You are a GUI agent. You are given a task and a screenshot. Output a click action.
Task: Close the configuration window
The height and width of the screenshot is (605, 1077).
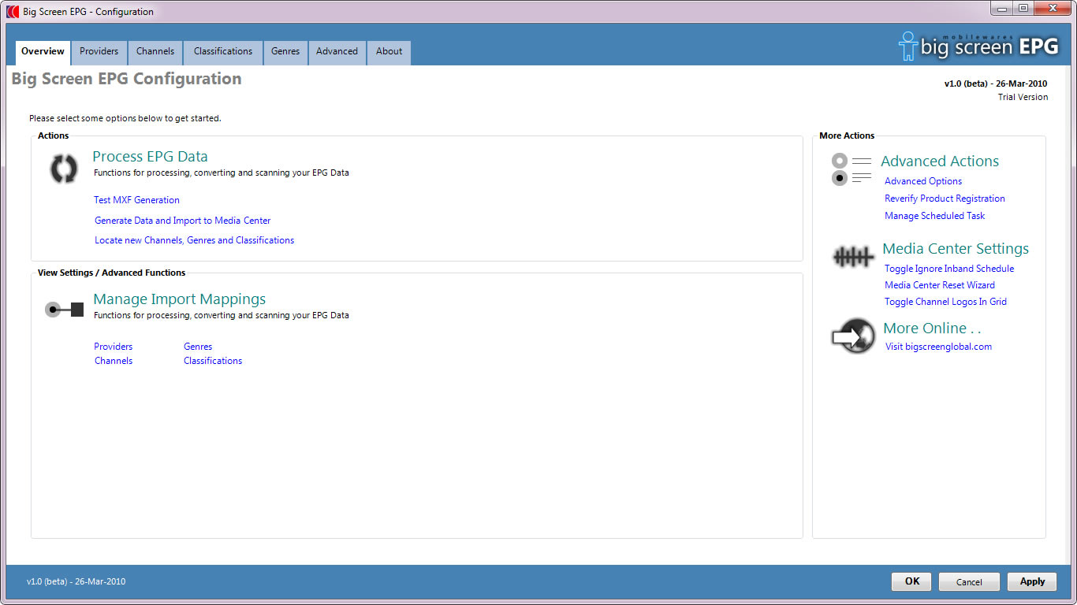1053,8
